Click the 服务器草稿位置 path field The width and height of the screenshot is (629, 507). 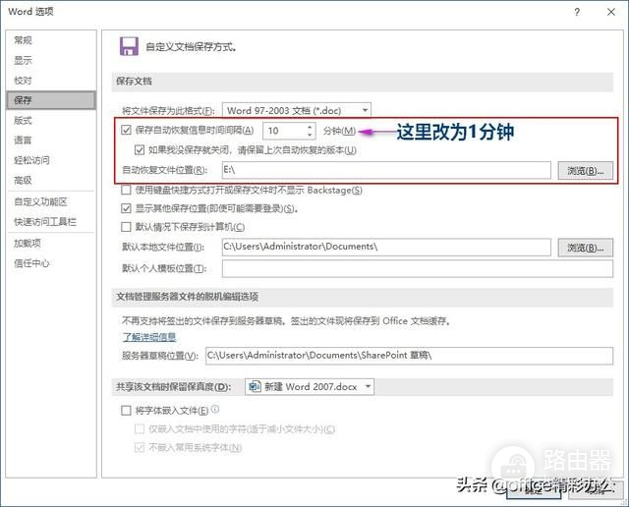point(409,356)
